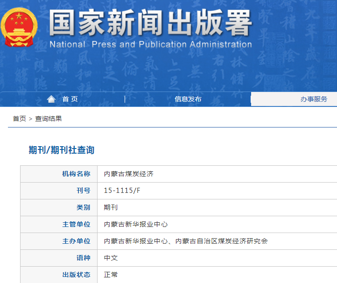This screenshot has width=337, height=283.
Task: Click the 查询结果 breadcrumb text
Action: point(49,119)
